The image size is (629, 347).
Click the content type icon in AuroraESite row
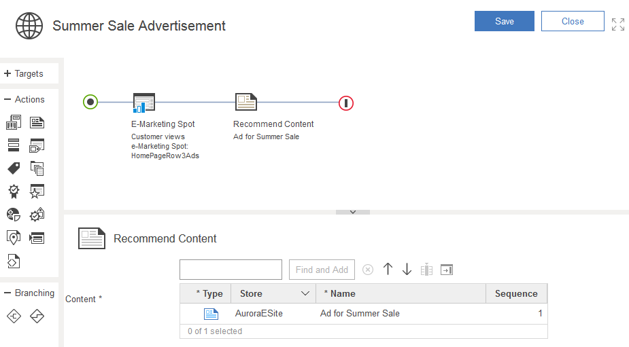pyautogui.click(x=211, y=314)
